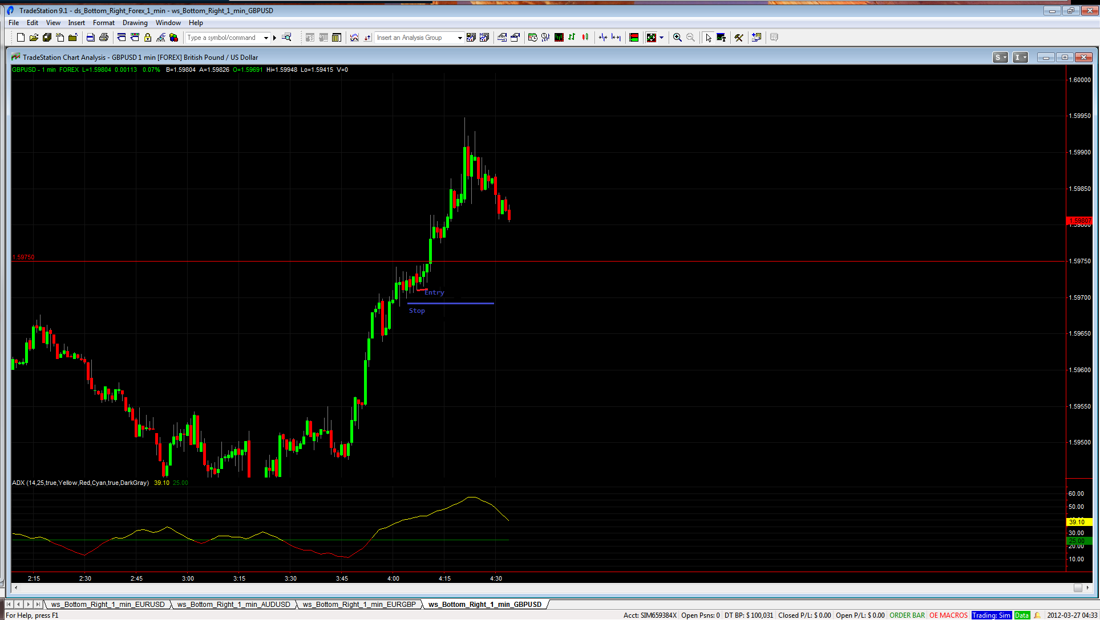Image resolution: width=1100 pixels, height=620 pixels.
Task: Click the green 25.00 ADX level marker
Action: click(x=1078, y=541)
